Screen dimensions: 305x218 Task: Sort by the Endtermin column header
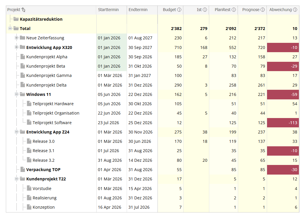[x=138, y=10]
